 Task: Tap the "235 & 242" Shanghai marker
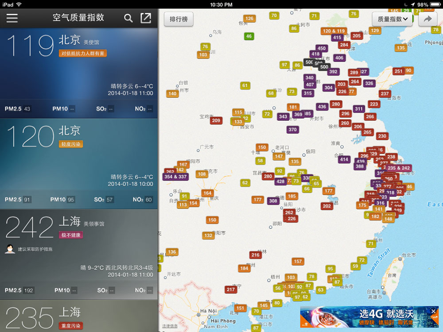tap(398, 168)
